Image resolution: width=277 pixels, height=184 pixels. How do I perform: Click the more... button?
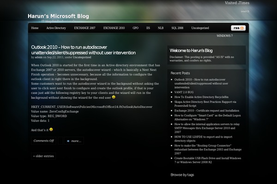coord(74,141)
